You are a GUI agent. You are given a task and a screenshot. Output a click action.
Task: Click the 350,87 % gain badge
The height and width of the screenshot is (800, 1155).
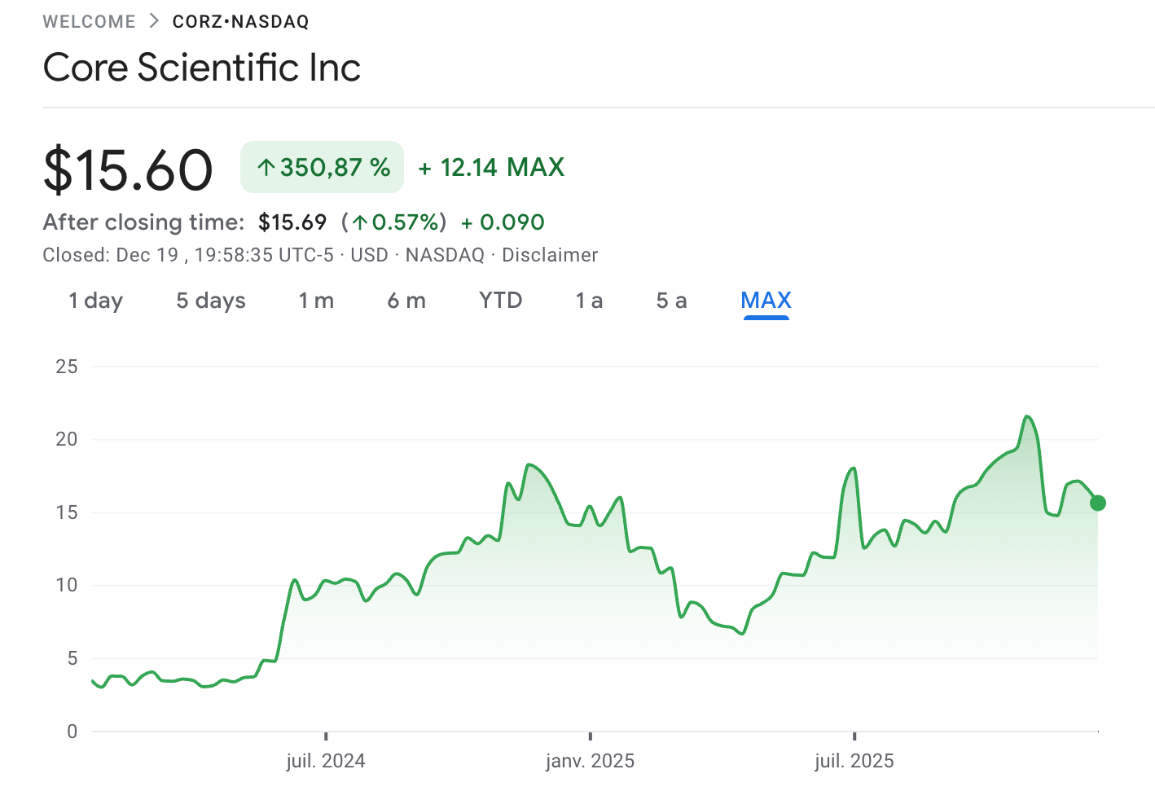322,167
